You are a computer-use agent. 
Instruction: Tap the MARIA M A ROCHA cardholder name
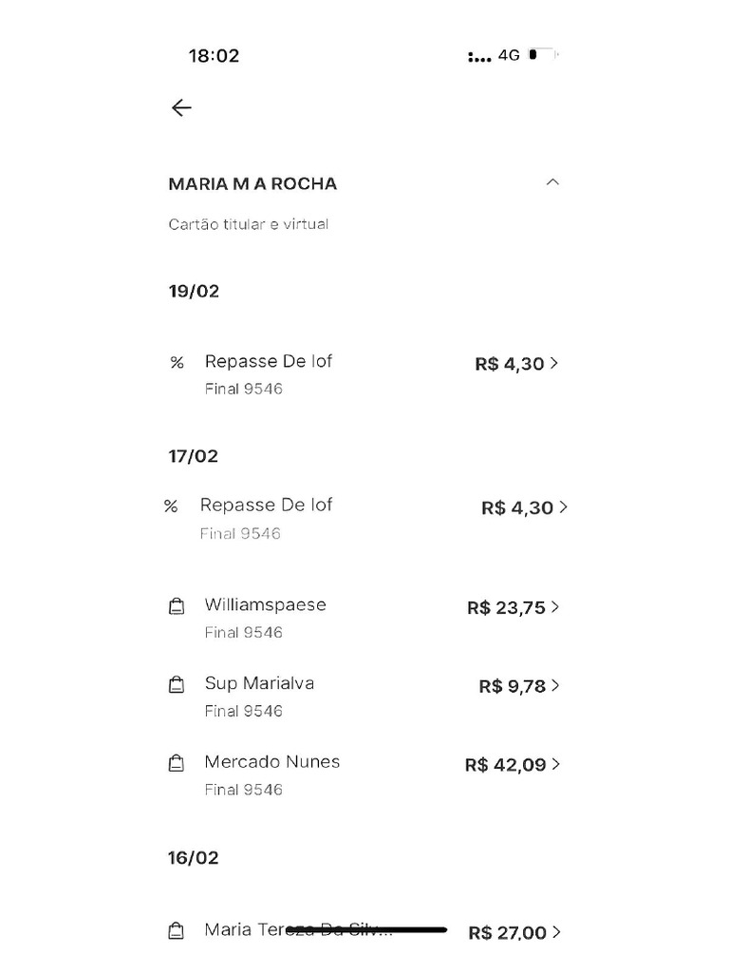tap(252, 183)
